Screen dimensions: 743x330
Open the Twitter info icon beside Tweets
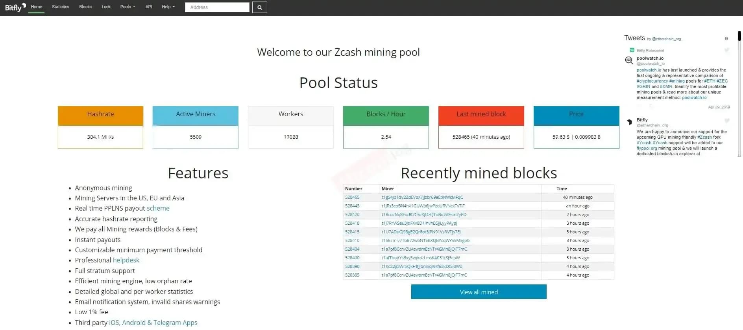point(726,38)
